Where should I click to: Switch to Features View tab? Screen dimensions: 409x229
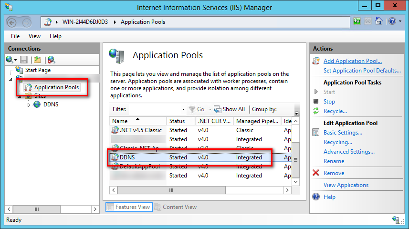tap(129, 207)
